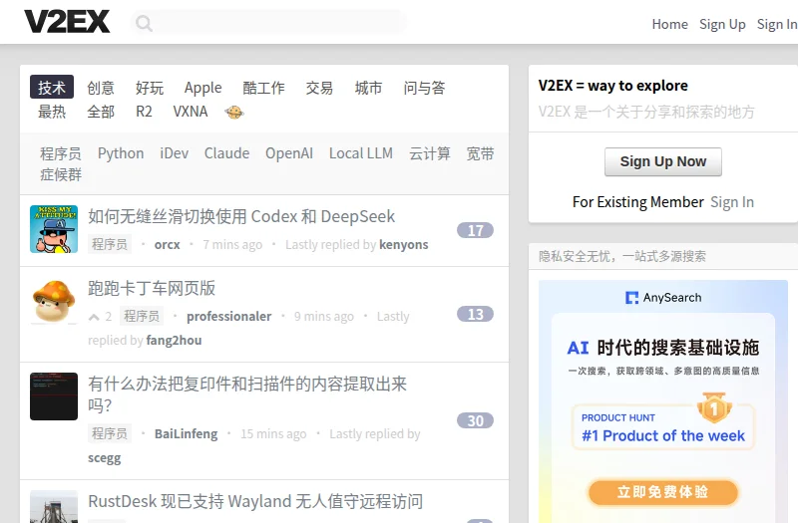Upvote arrow on 跑跑卡丁车网页版 post
Image resolution: width=798 pixels, height=523 pixels.
point(94,317)
